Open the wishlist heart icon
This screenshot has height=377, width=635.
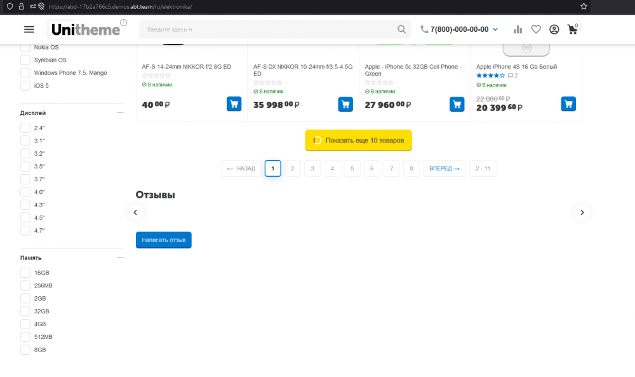(x=536, y=29)
